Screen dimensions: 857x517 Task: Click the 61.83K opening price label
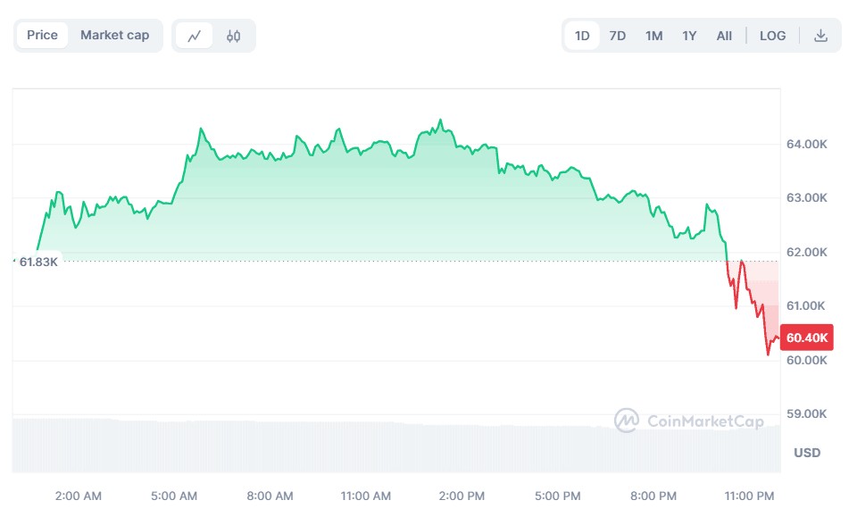pyautogui.click(x=37, y=262)
